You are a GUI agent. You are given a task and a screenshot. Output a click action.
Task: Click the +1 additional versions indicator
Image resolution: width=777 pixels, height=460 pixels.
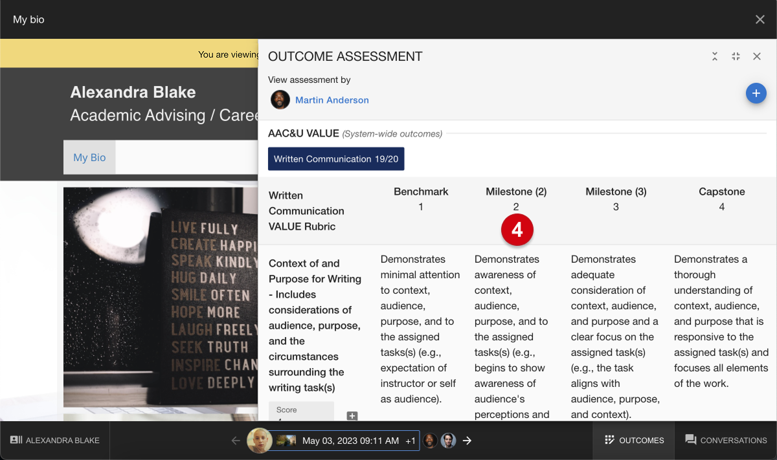point(411,441)
